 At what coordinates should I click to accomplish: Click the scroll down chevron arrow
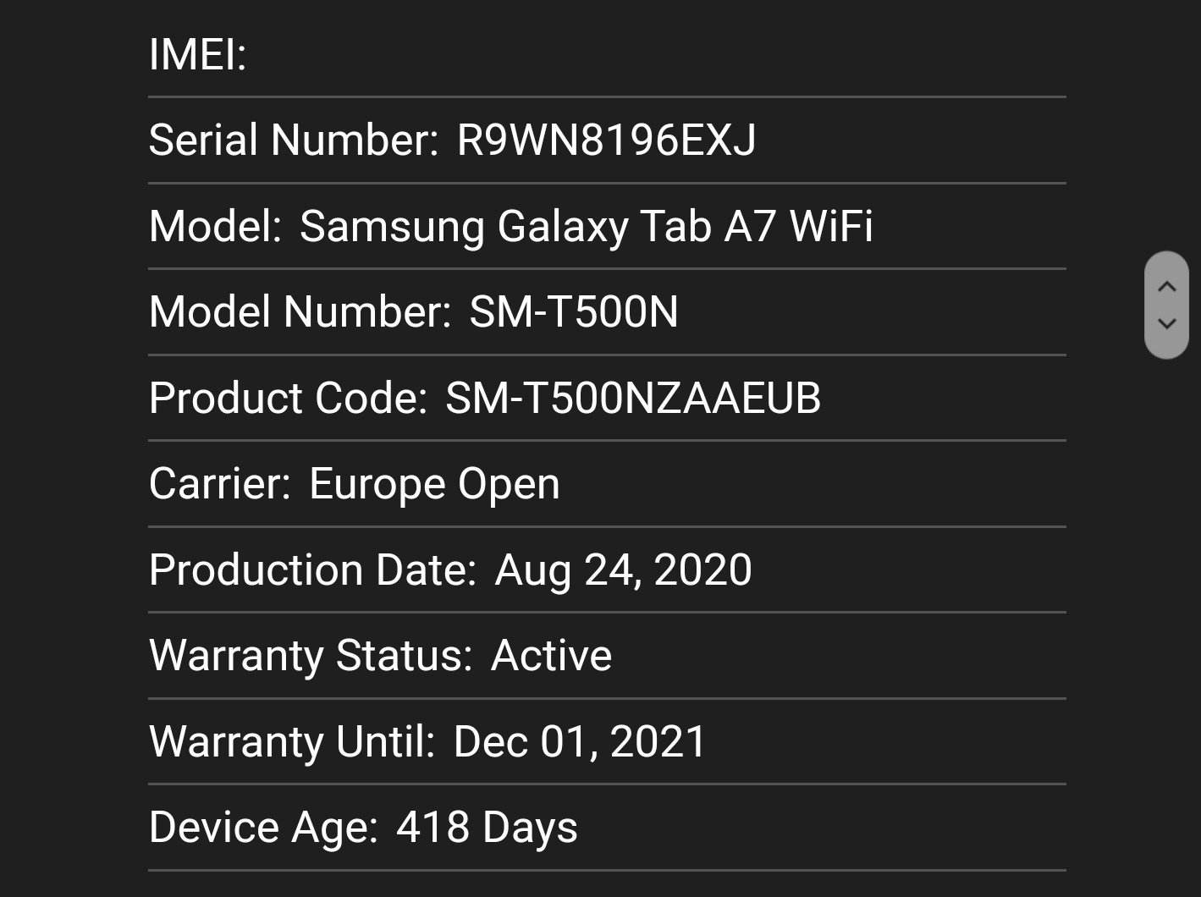pyautogui.click(x=1166, y=323)
